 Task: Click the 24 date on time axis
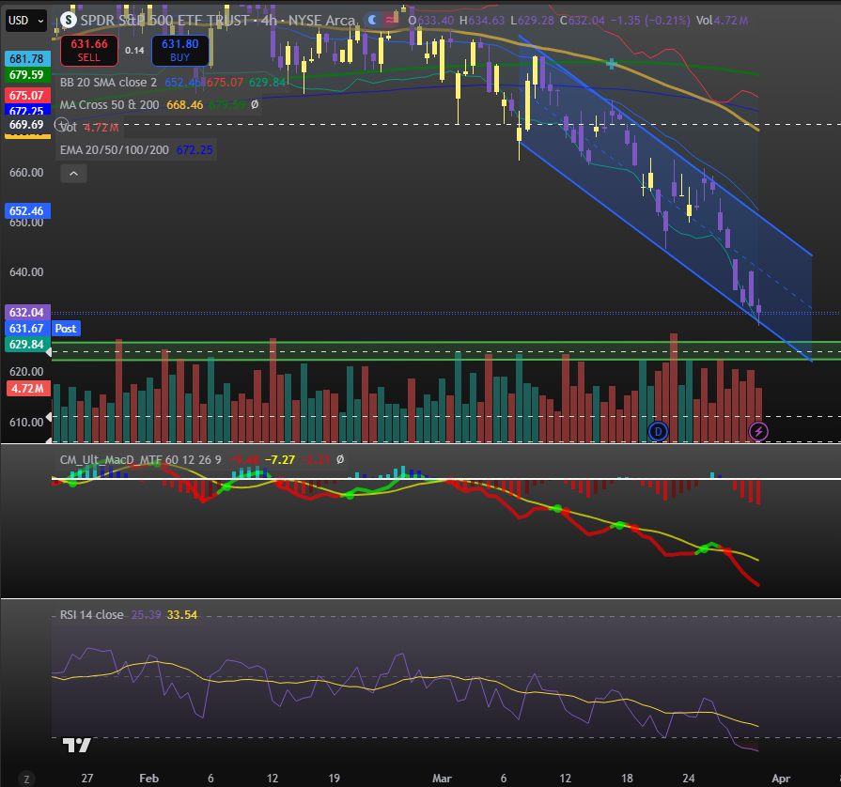(688, 779)
